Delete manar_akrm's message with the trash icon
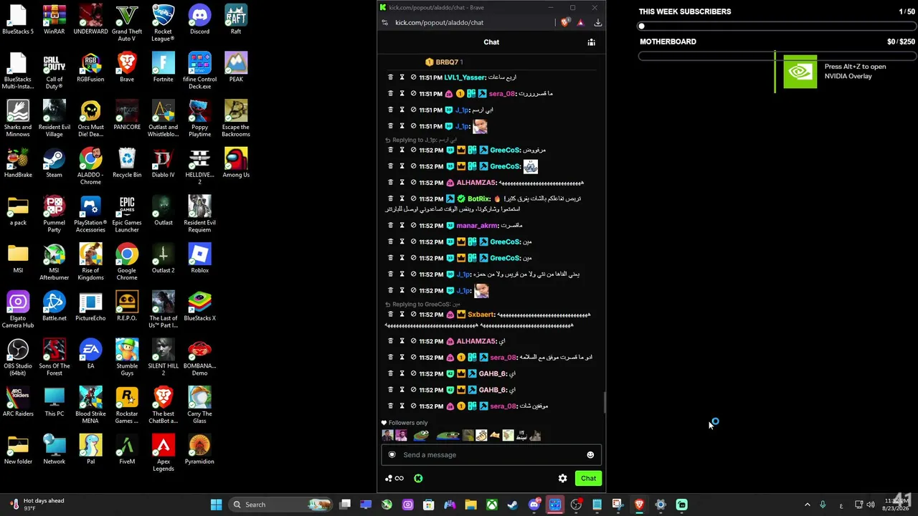This screenshot has width=918, height=516. coord(390,226)
